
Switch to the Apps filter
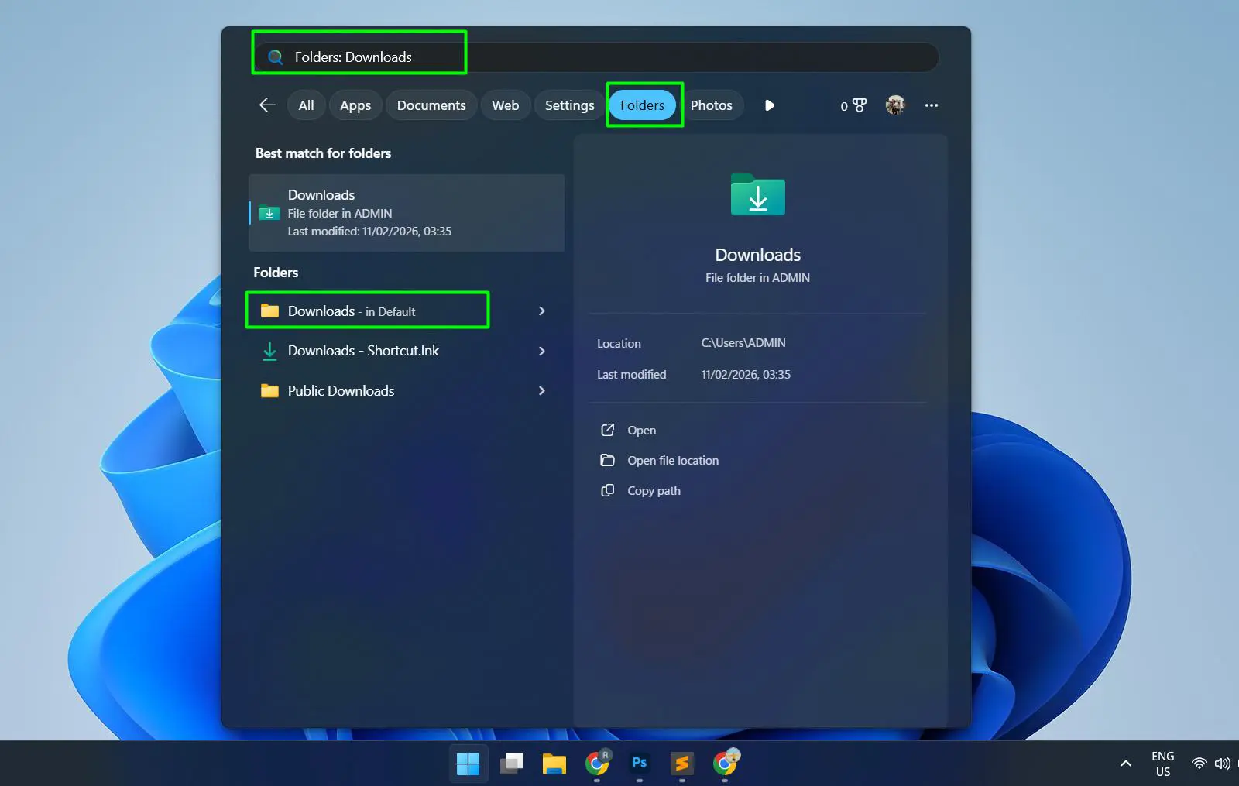coord(355,105)
